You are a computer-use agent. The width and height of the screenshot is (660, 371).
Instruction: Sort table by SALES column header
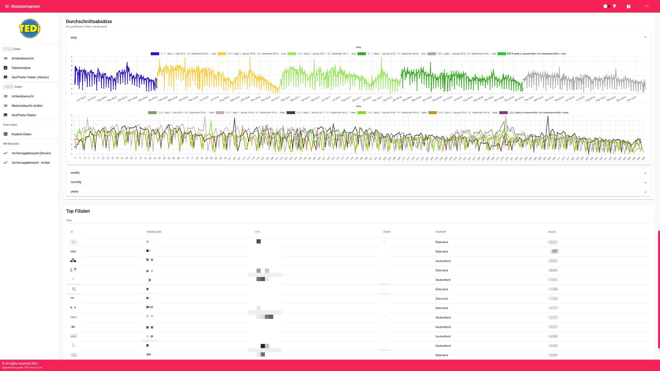point(551,232)
